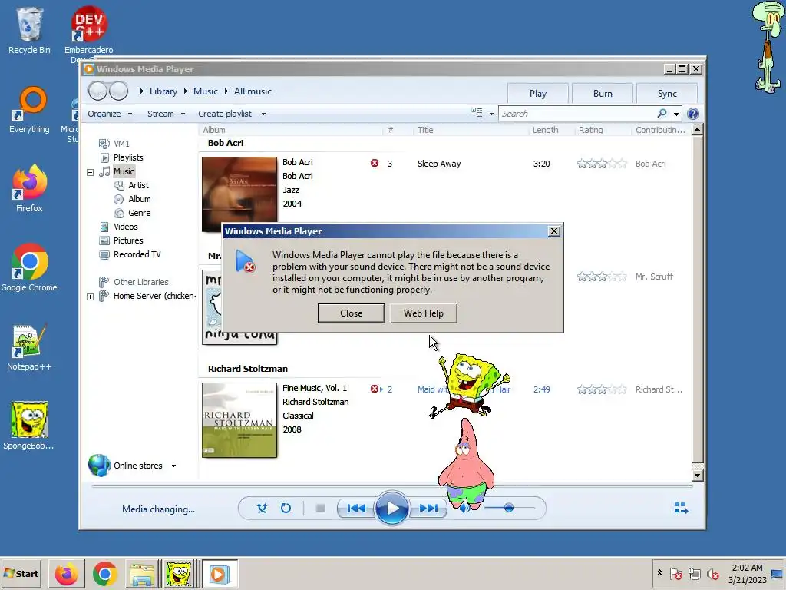The width and height of the screenshot is (786, 590).
Task: Open Media Player help icon
Action: [x=693, y=114]
